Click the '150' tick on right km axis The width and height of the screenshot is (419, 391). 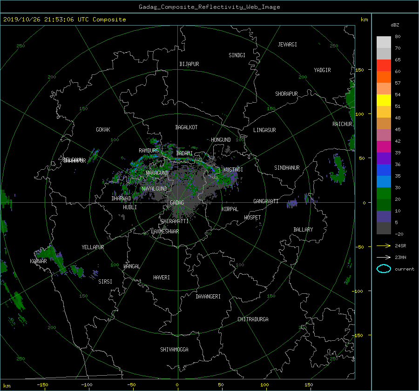coord(360,70)
